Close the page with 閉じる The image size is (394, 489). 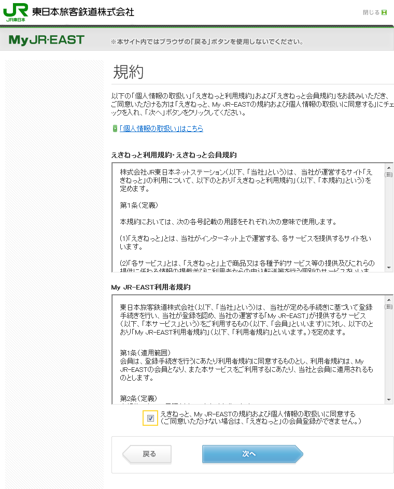click(x=375, y=12)
